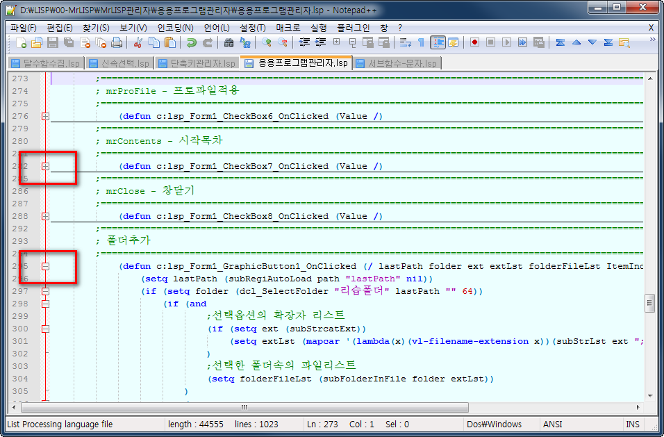The height and width of the screenshot is (437, 664).
Task: Click the toolbar overflow chevron button
Action: point(652,40)
